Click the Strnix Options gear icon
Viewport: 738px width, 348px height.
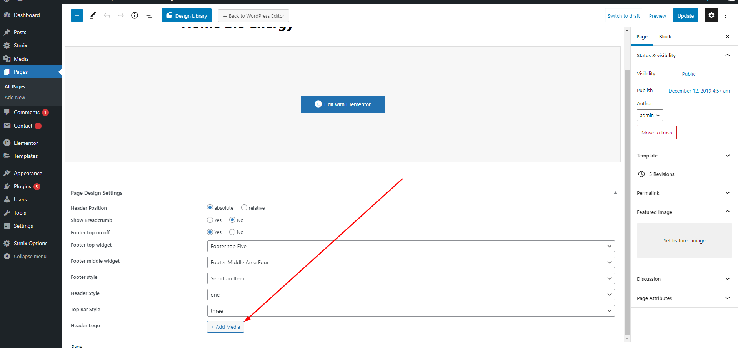point(7,243)
